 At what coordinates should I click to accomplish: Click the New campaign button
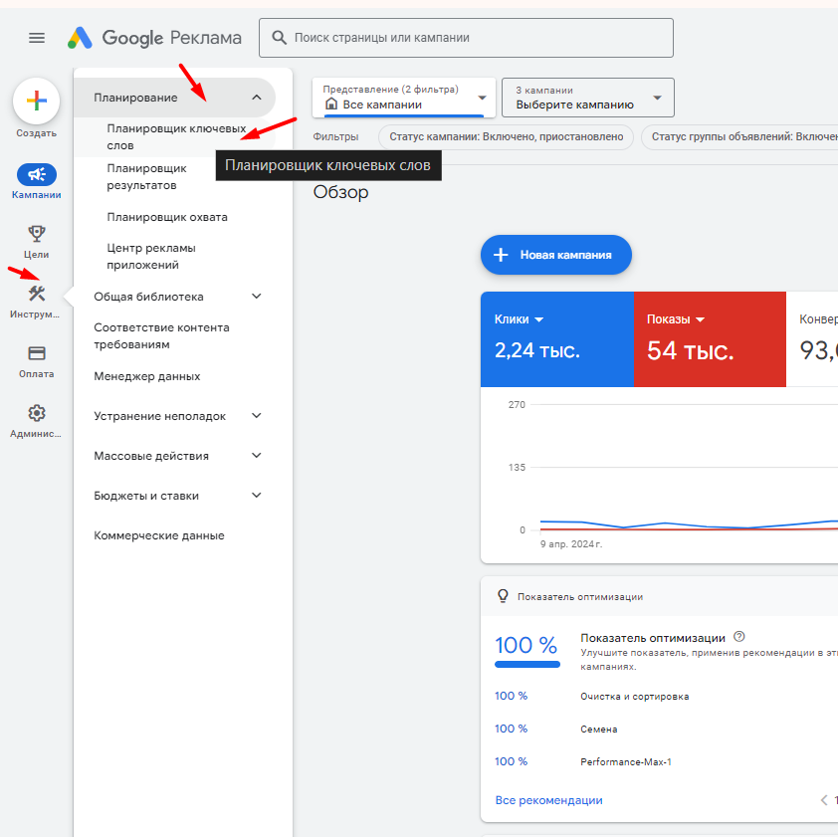(x=555, y=255)
